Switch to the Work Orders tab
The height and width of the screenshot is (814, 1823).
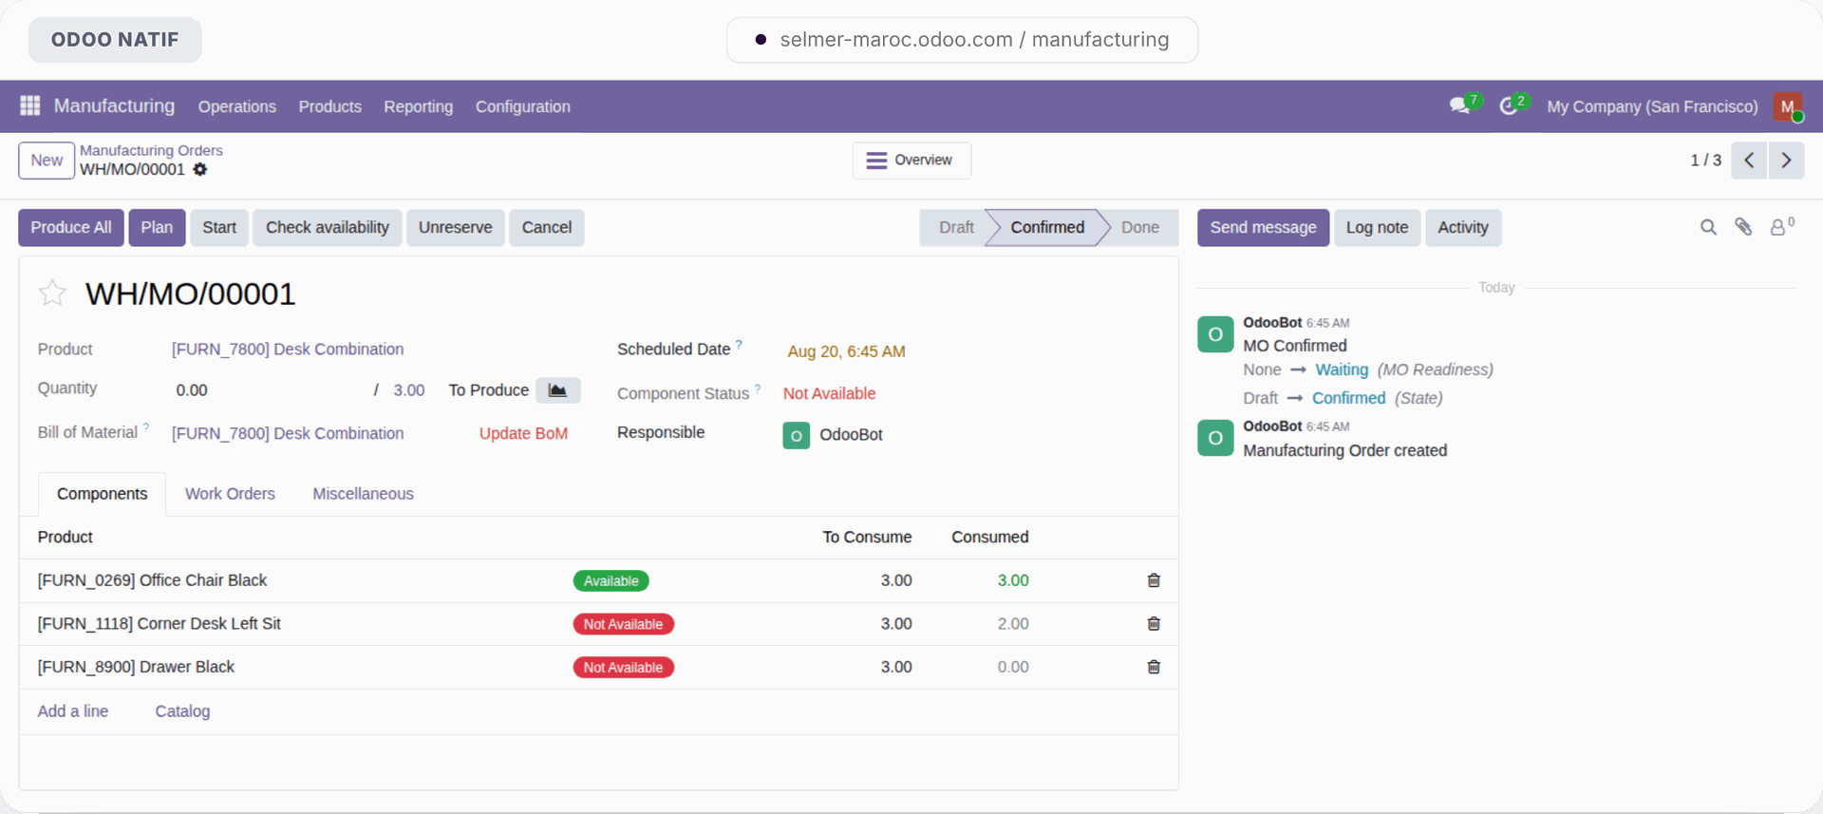(x=230, y=494)
